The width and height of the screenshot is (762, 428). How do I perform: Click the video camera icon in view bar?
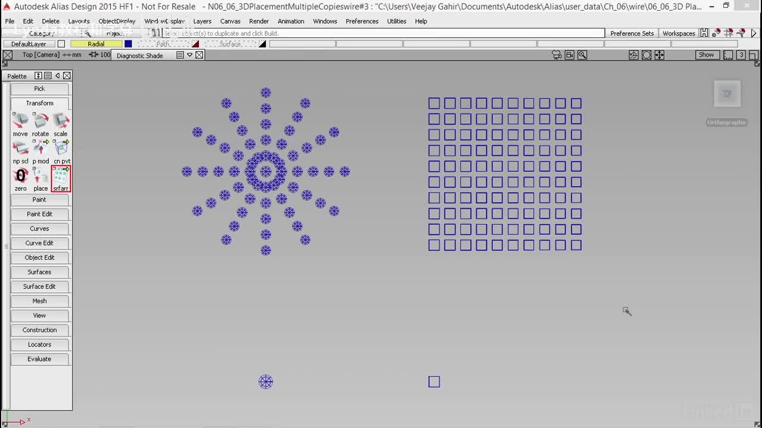tap(570, 55)
